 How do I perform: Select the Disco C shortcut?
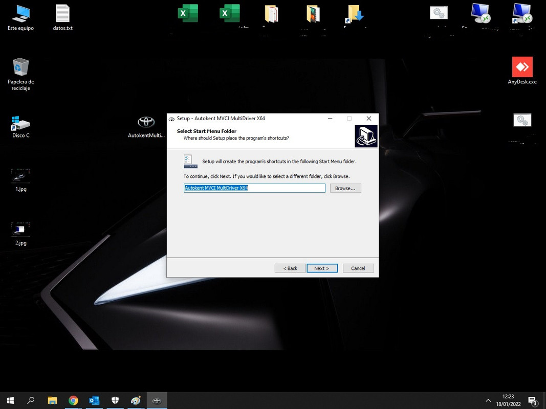click(x=21, y=127)
